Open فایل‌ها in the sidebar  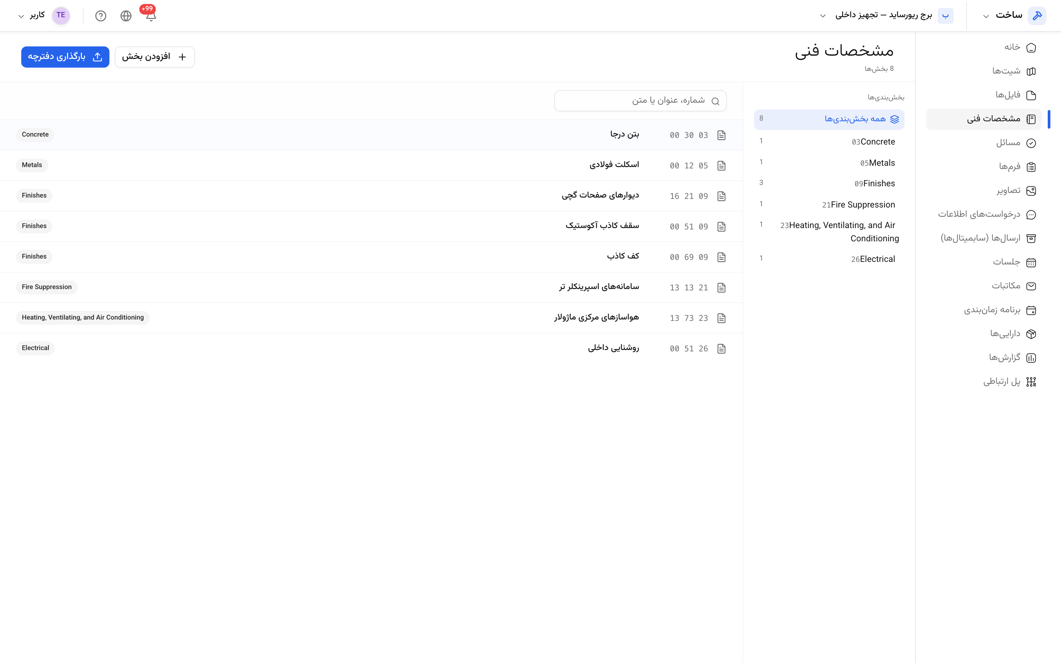[983, 95]
